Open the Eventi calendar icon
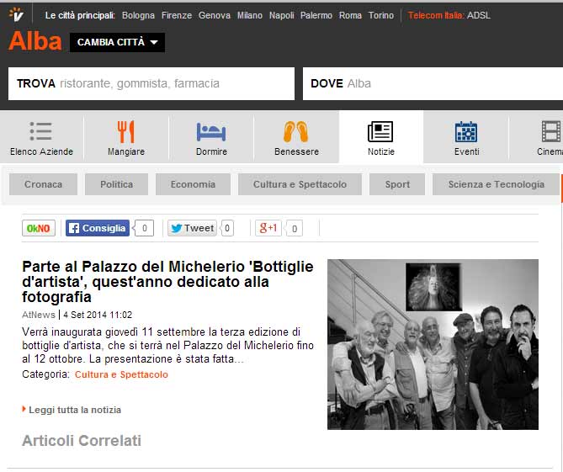Viewport: 563px width, 472px height. (466, 132)
